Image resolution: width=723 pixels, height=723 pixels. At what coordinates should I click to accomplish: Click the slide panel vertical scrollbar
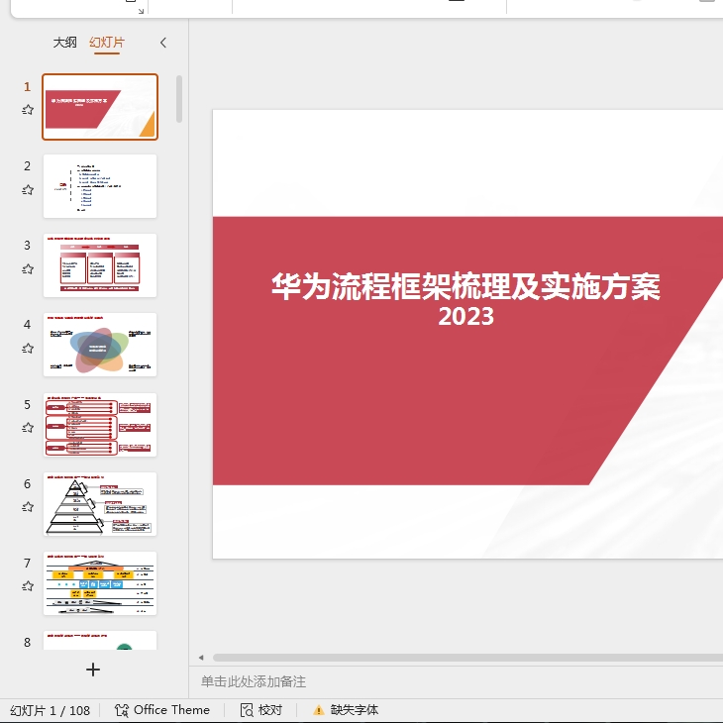pyautogui.click(x=179, y=99)
